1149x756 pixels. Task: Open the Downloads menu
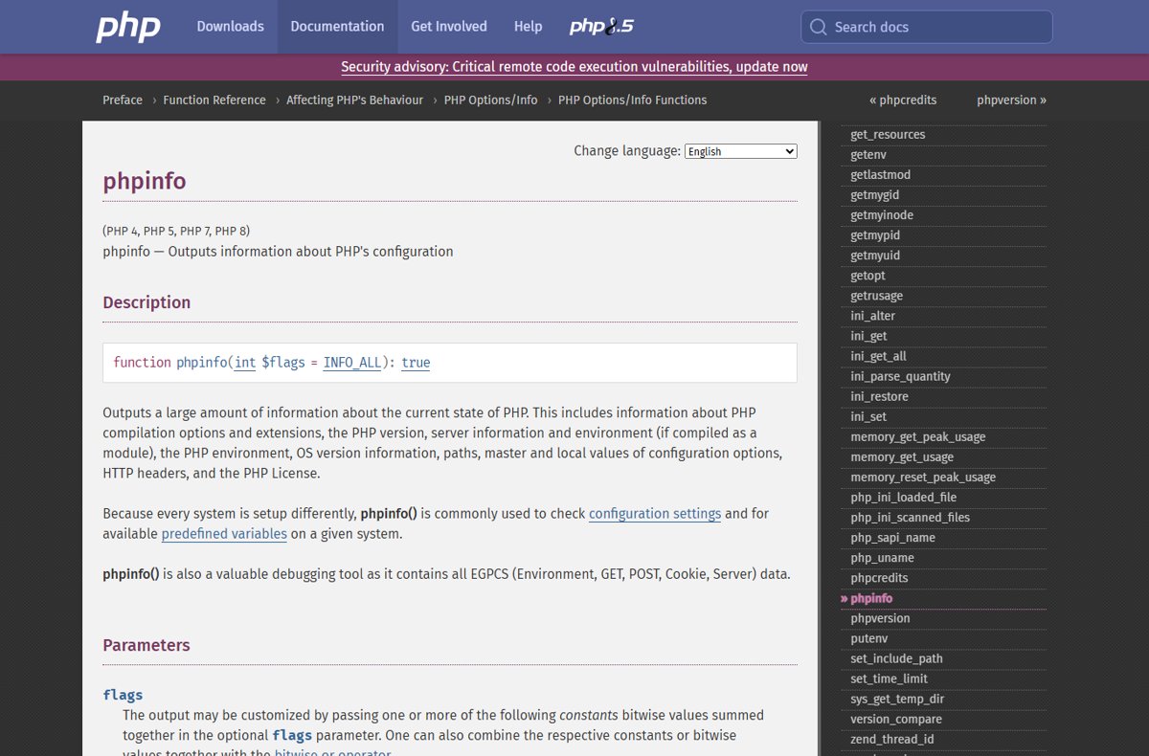point(230,27)
